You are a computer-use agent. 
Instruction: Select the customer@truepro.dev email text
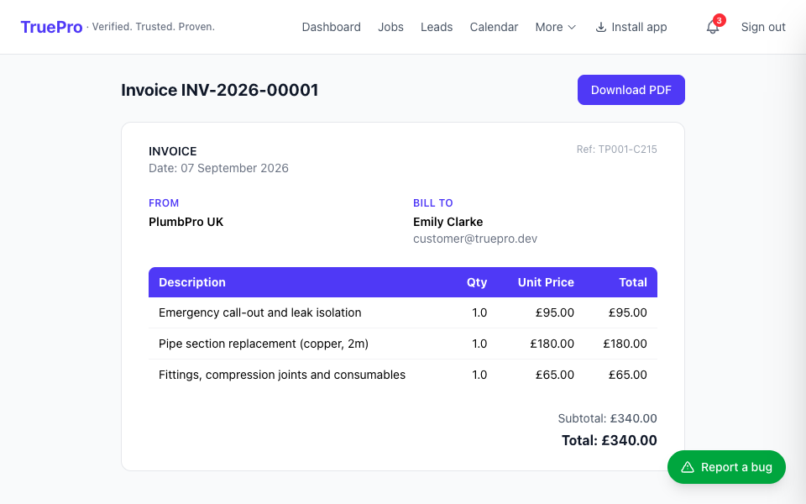(475, 239)
